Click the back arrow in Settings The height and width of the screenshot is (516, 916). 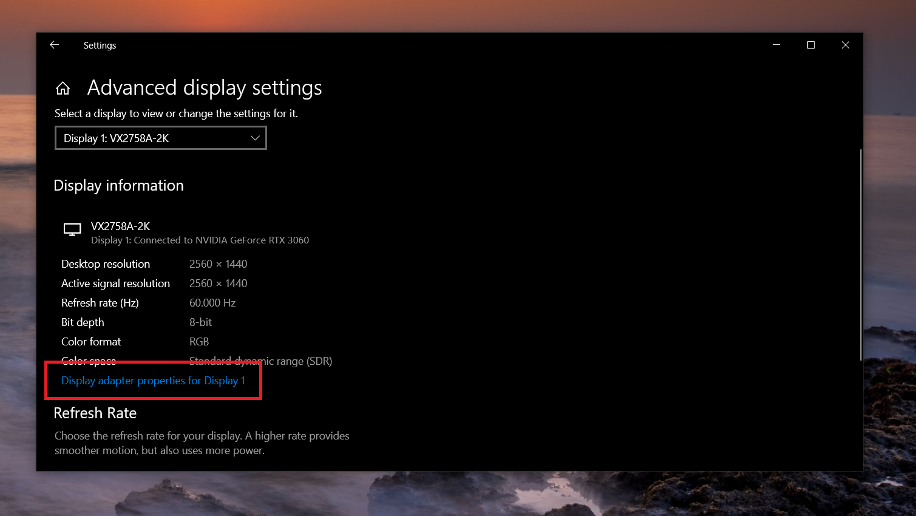(x=54, y=44)
